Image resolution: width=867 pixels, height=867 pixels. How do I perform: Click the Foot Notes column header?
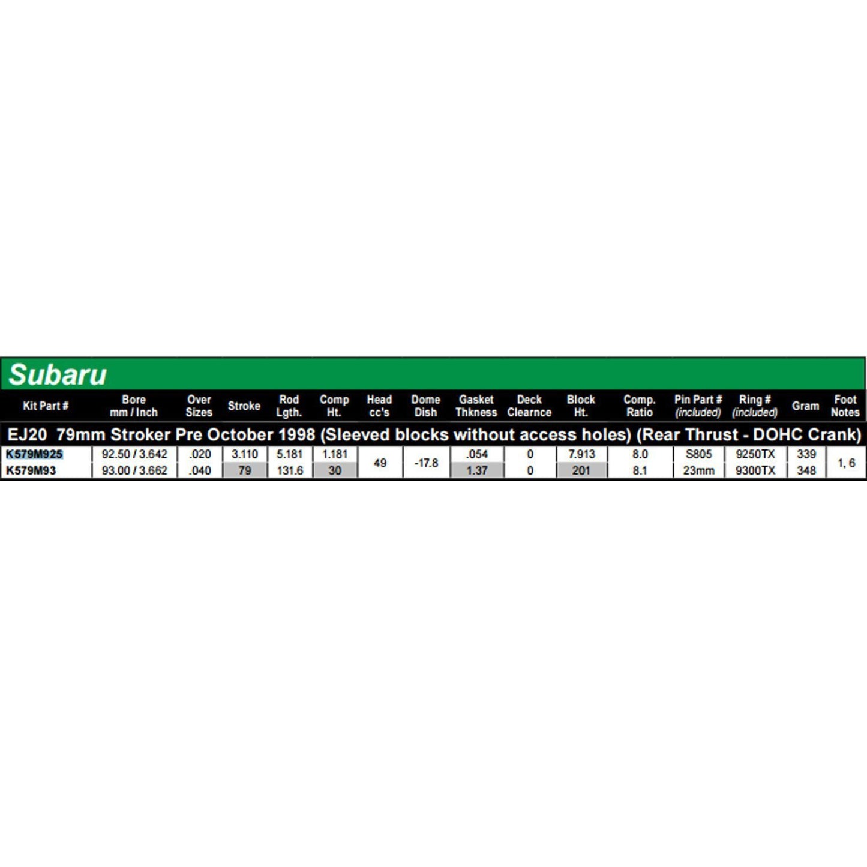845,406
